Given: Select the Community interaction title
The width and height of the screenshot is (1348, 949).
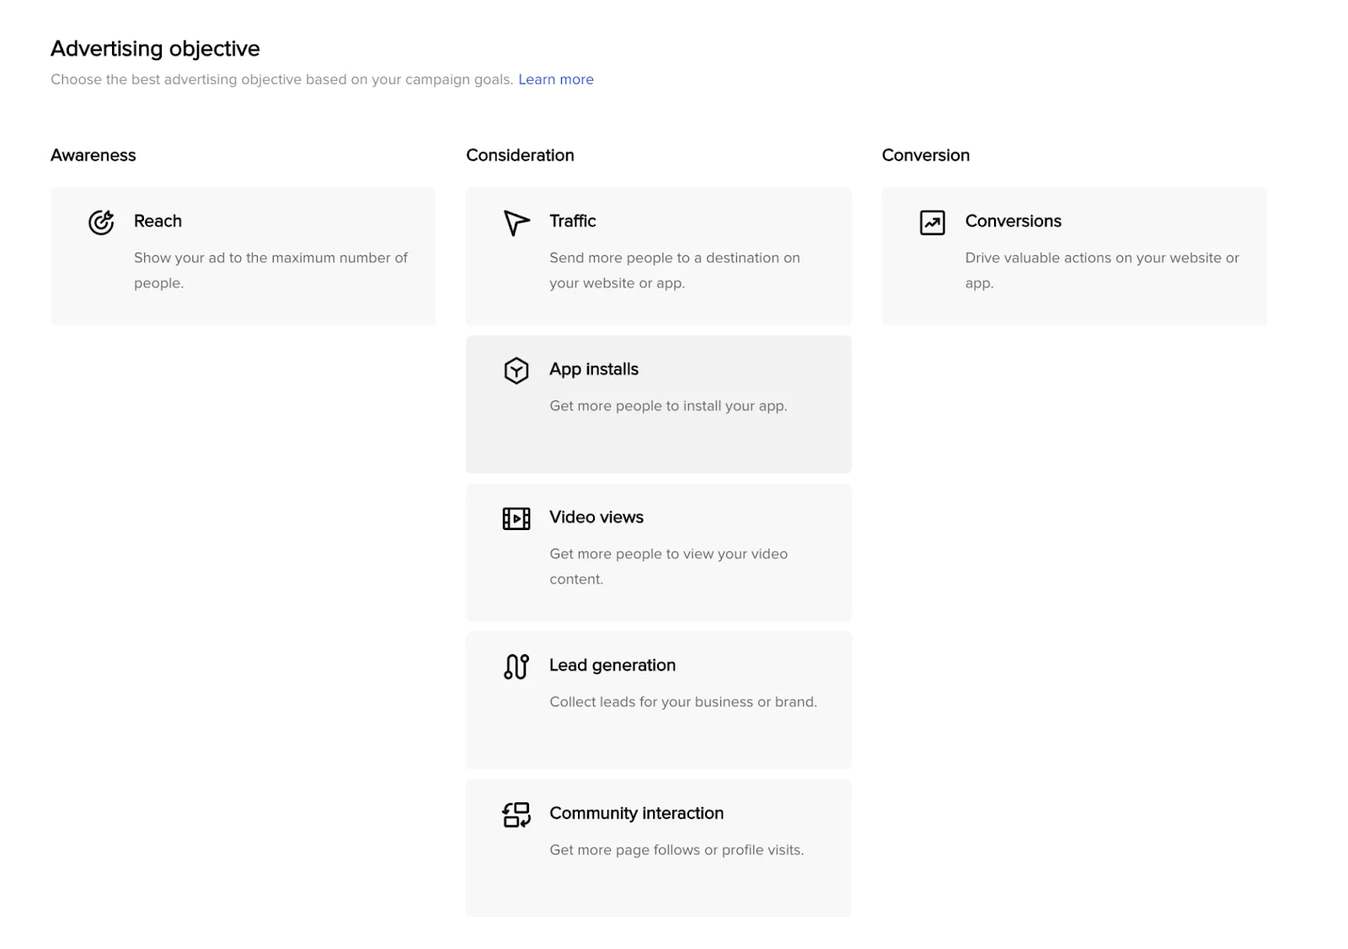Looking at the screenshot, I should [636, 813].
